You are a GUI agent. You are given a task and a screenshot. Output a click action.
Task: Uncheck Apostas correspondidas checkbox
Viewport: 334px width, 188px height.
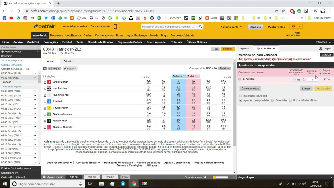tap(241, 100)
